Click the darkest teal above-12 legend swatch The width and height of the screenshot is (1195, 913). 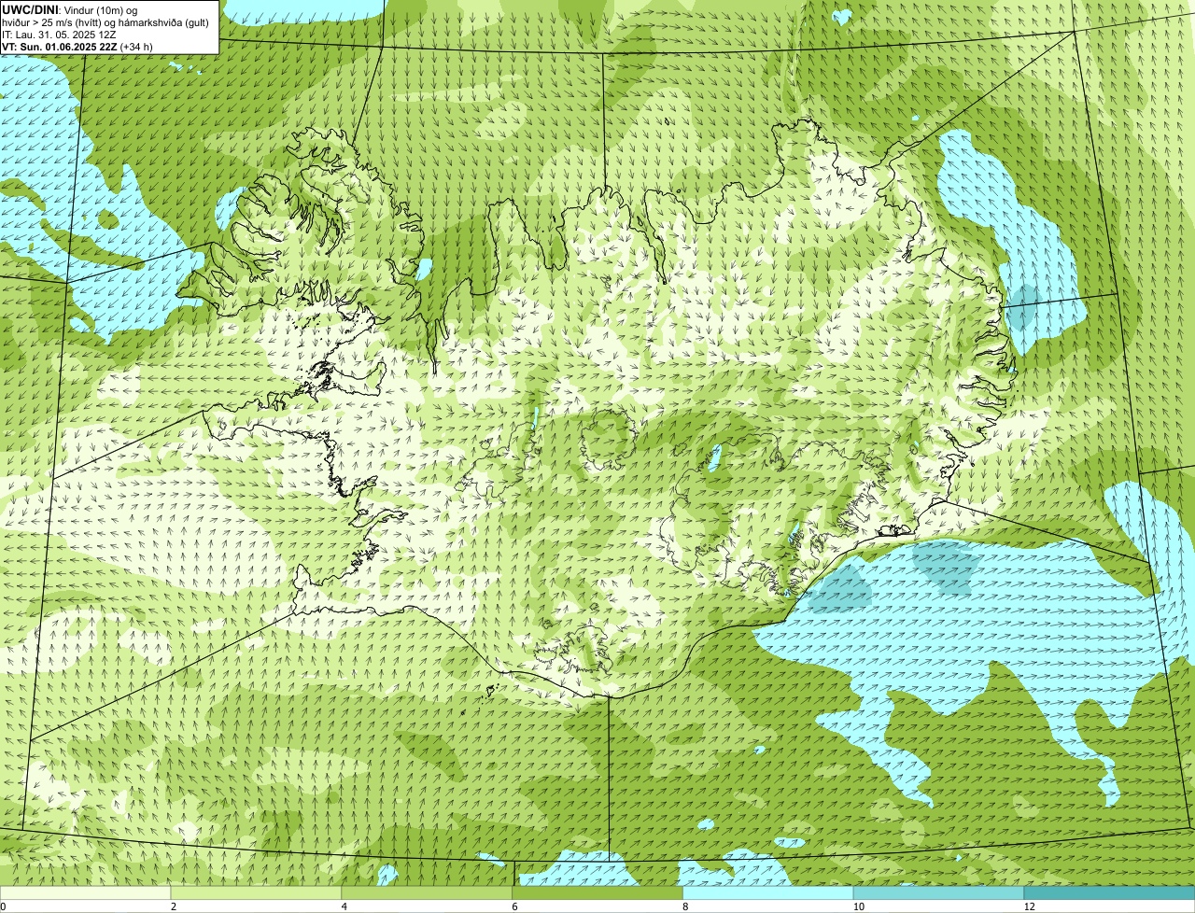1109,892
